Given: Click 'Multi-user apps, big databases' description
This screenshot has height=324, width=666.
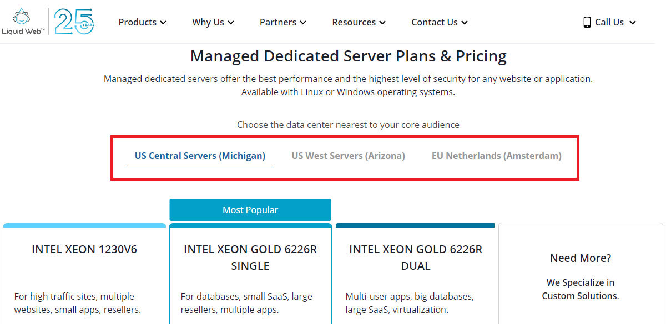Looking at the screenshot, I should pos(410,303).
